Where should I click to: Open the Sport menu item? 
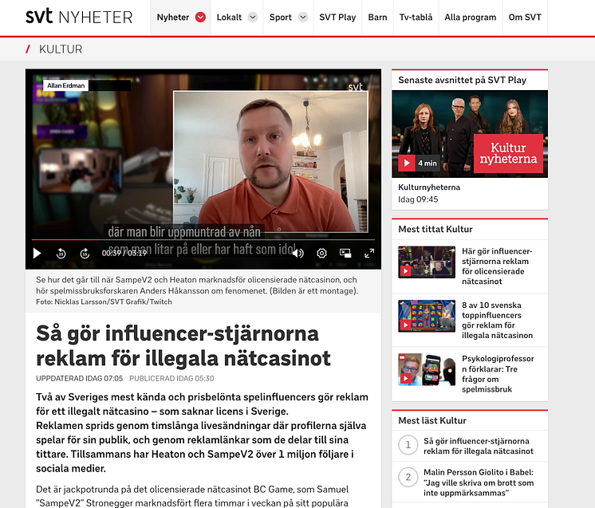click(x=281, y=17)
